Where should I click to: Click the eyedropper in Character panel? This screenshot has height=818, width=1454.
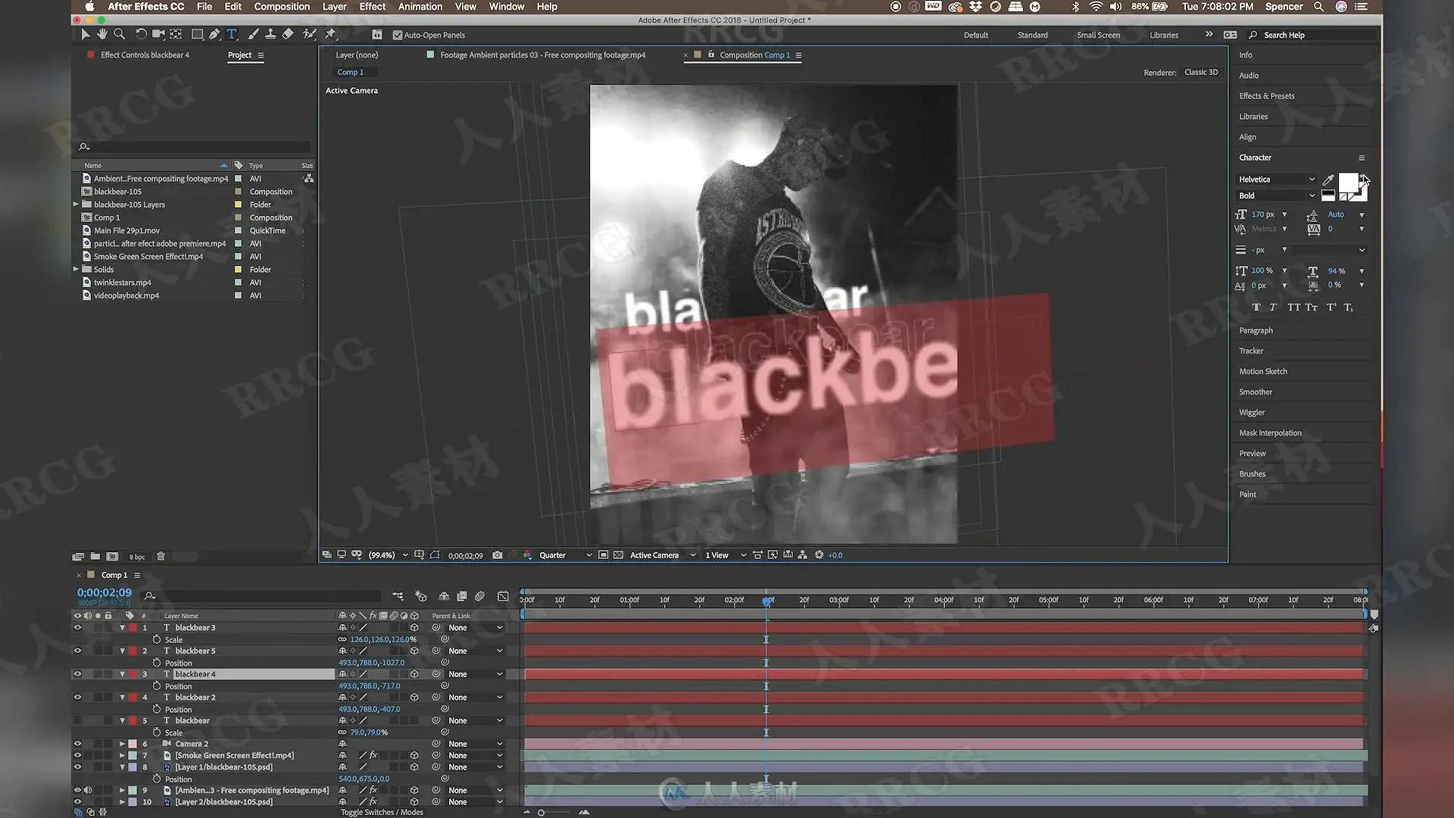click(x=1328, y=180)
